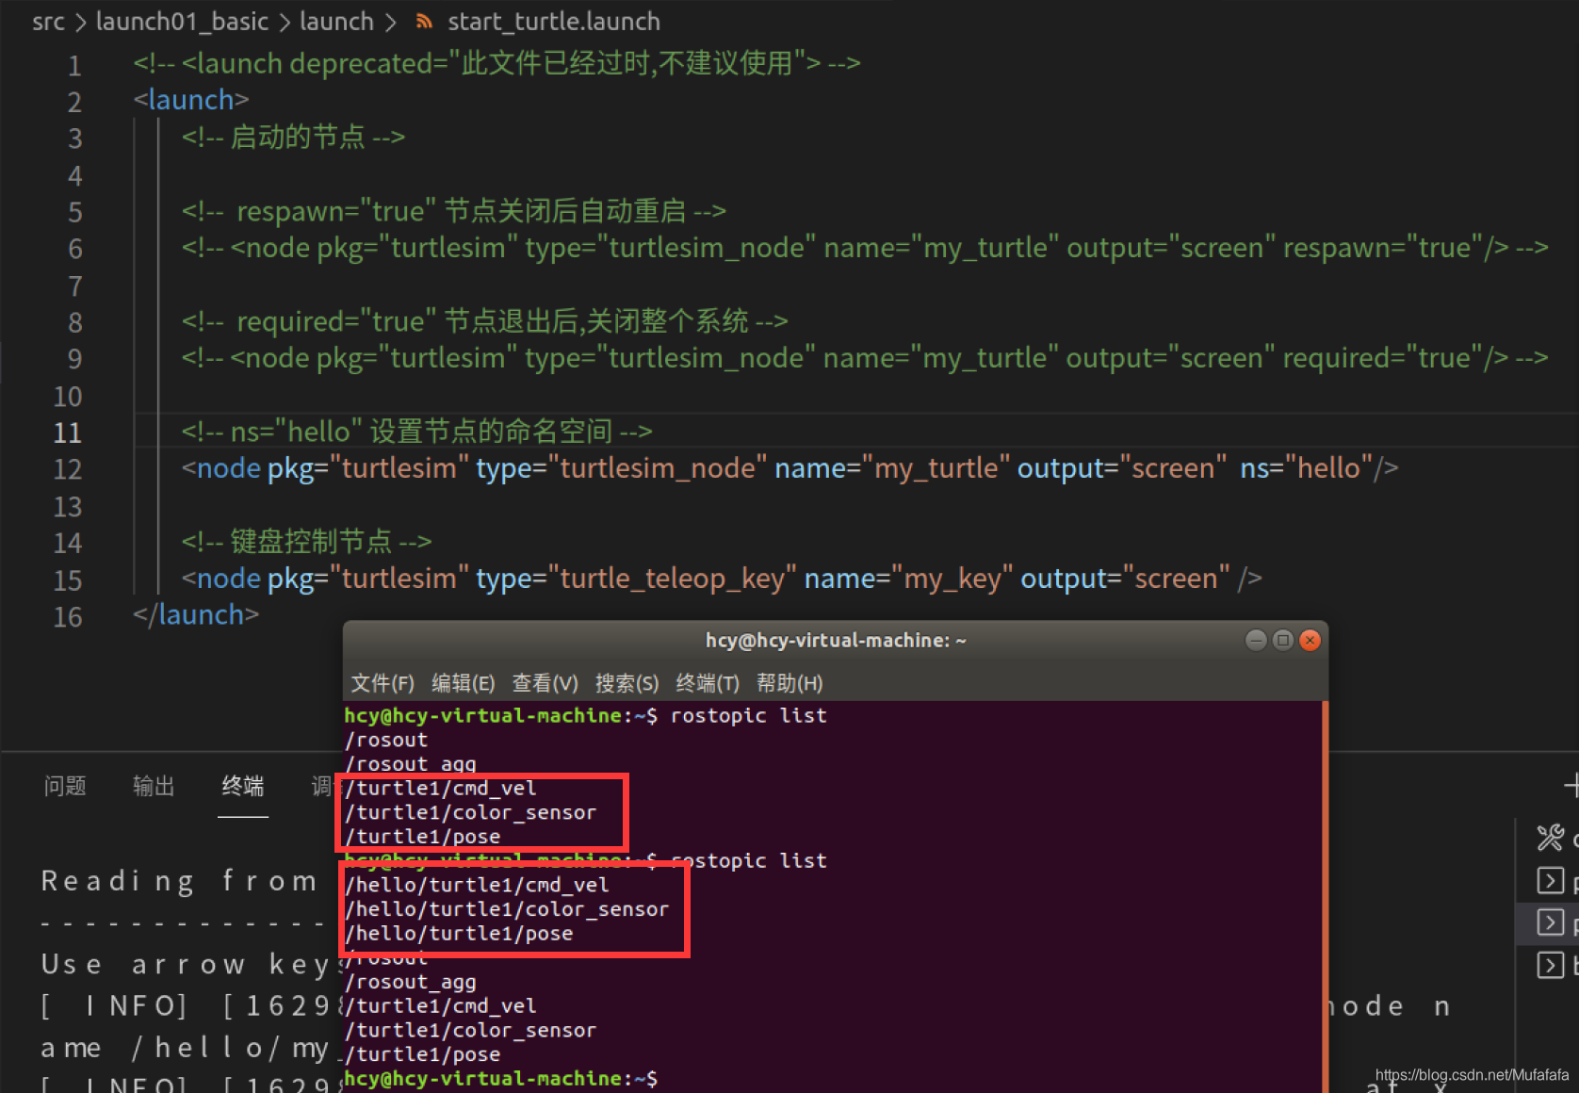Image resolution: width=1579 pixels, height=1093 pixels.
Task: Switch to the 终端 panel tab
Action: point(243,786)
